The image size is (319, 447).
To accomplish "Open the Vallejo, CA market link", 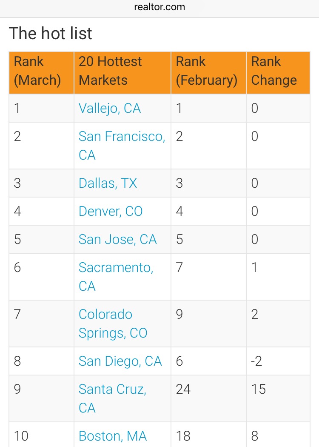I will [x=109, y=108].
